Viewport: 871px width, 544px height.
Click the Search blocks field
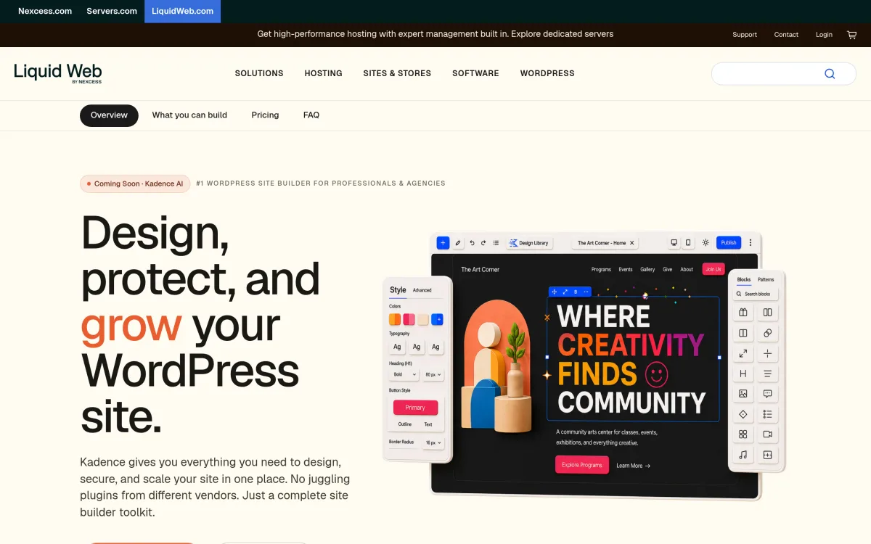755,294
